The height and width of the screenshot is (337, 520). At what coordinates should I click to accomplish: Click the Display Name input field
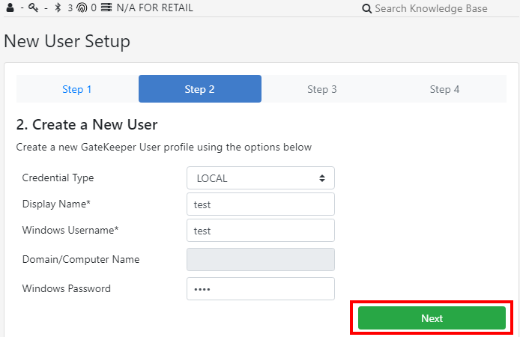click(260, 204)
